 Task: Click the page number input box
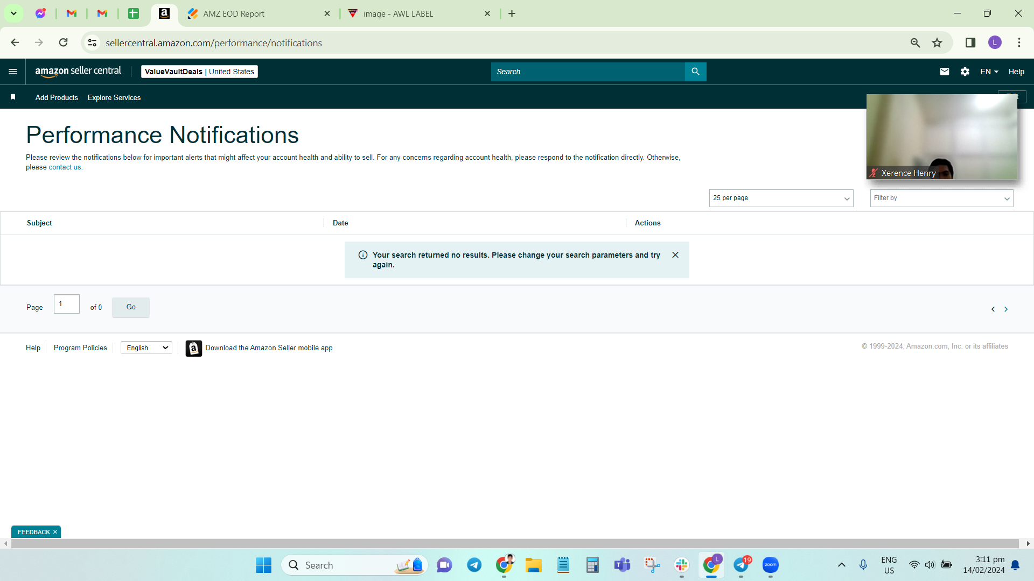(67, 304)
